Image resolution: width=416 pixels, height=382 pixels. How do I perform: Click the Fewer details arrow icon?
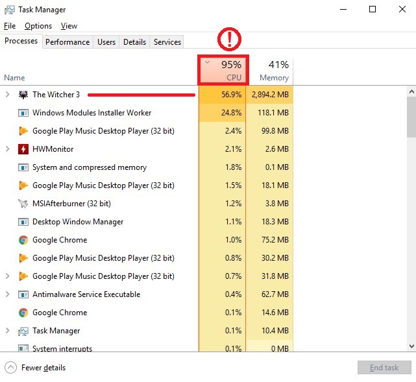10,368
